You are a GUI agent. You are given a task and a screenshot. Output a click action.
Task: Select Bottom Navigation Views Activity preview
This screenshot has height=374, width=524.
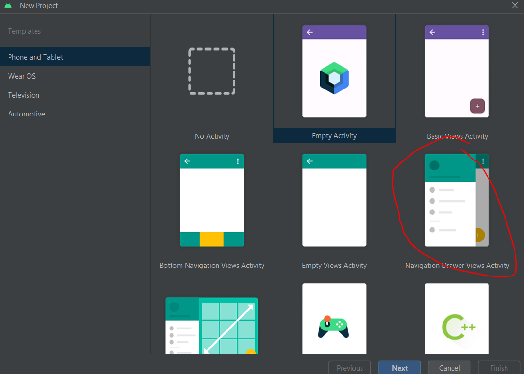tap(211, 200)
